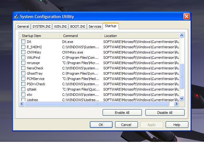204x159 pixels.
Task: Enable the PCMService startup checkbox
Action: point(23,79)
